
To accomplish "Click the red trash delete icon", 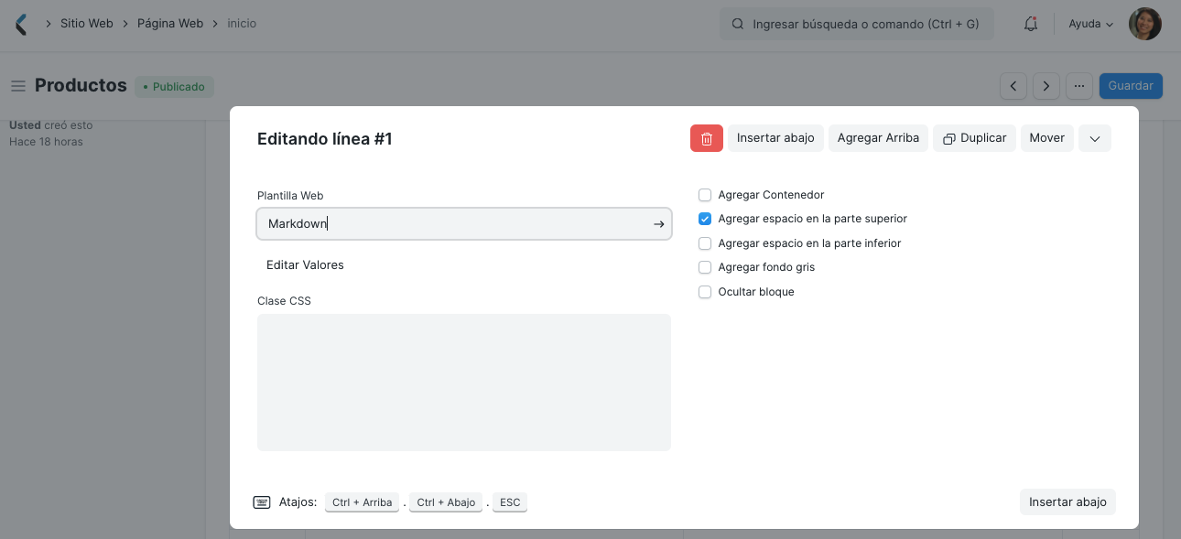I will click(707, 138).
